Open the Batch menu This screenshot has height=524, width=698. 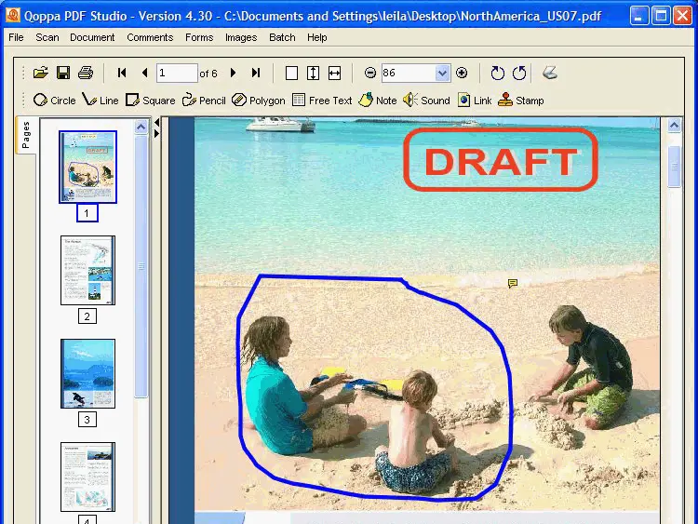[282, 37]
